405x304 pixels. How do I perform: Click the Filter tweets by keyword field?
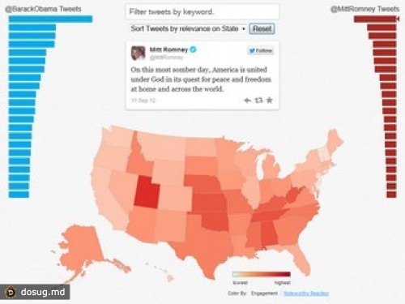click(202, 12)
